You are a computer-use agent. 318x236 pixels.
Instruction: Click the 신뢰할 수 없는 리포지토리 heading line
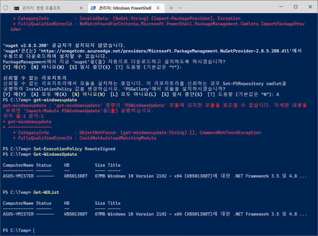[x=35, y=78]
